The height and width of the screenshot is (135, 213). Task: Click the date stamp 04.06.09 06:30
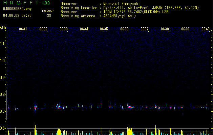pos(17,16)
